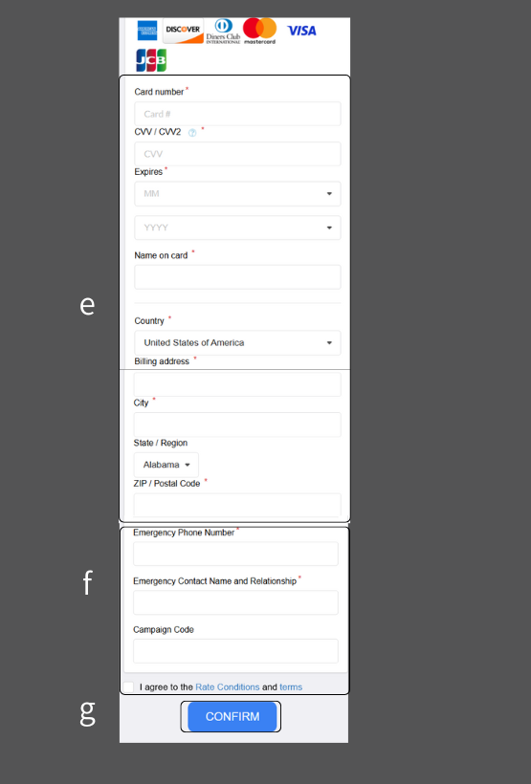
Task: Click the Visa card logo
Action: [x=301, y=31]
